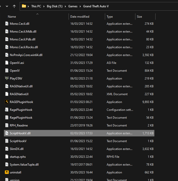Click the RAGEPluginHook Rockstar application icon

coord(7,102)
